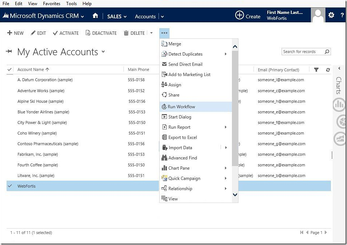This screenshot has width=347, height=245.
Task: Open the bar chart icon in Charts pane
Action: tap(339, 104)
